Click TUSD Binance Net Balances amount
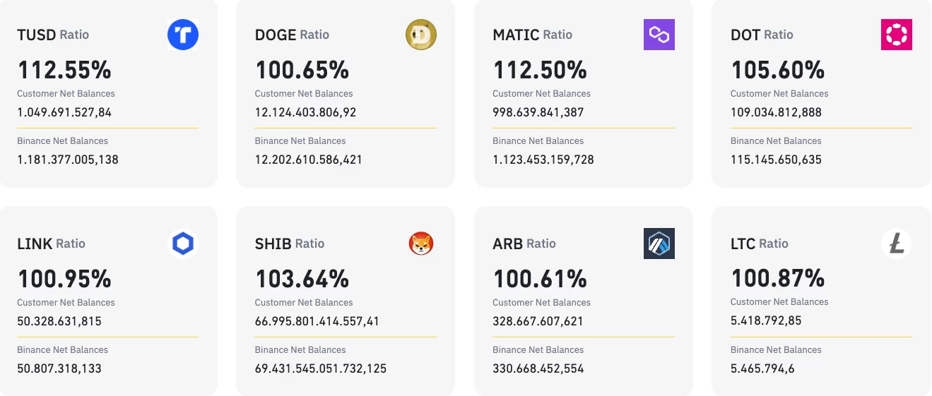This screenshot has height=396, width=932. coord(68,160)
